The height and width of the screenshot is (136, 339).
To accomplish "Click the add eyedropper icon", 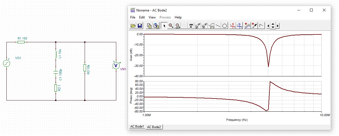I will click(x=254, y=26).
